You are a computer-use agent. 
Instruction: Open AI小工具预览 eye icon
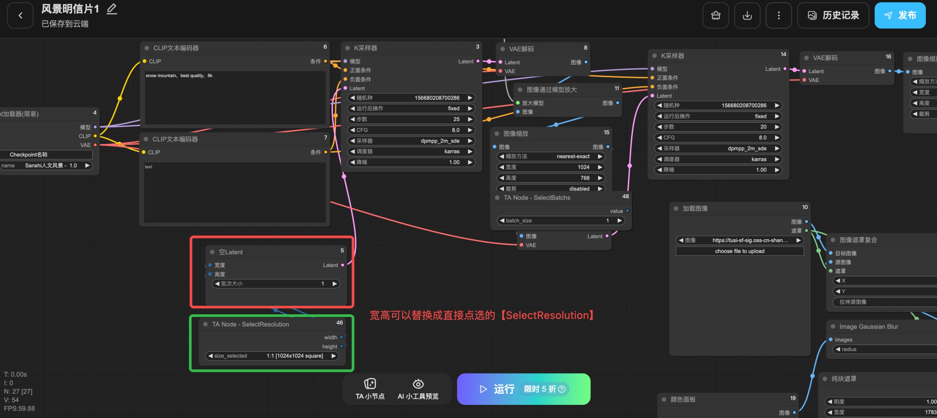click(x=418, y=389)
